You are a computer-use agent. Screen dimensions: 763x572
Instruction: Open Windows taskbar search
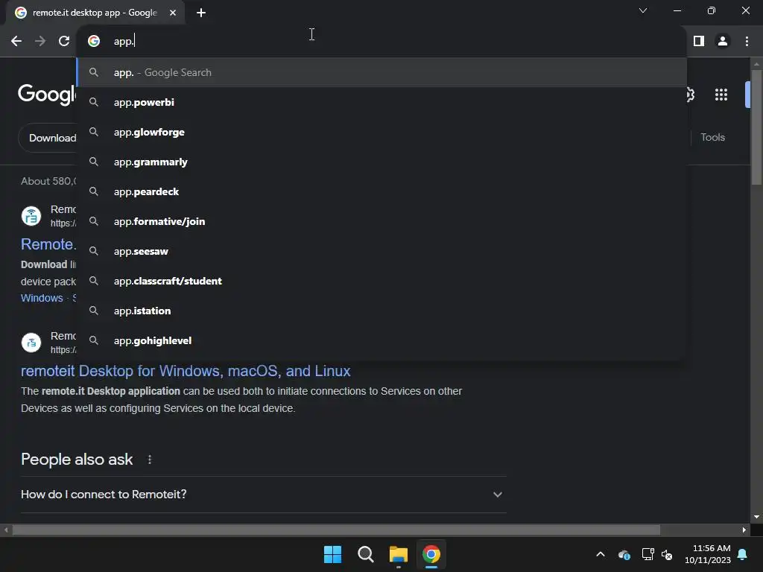click(x=365, y=554)
